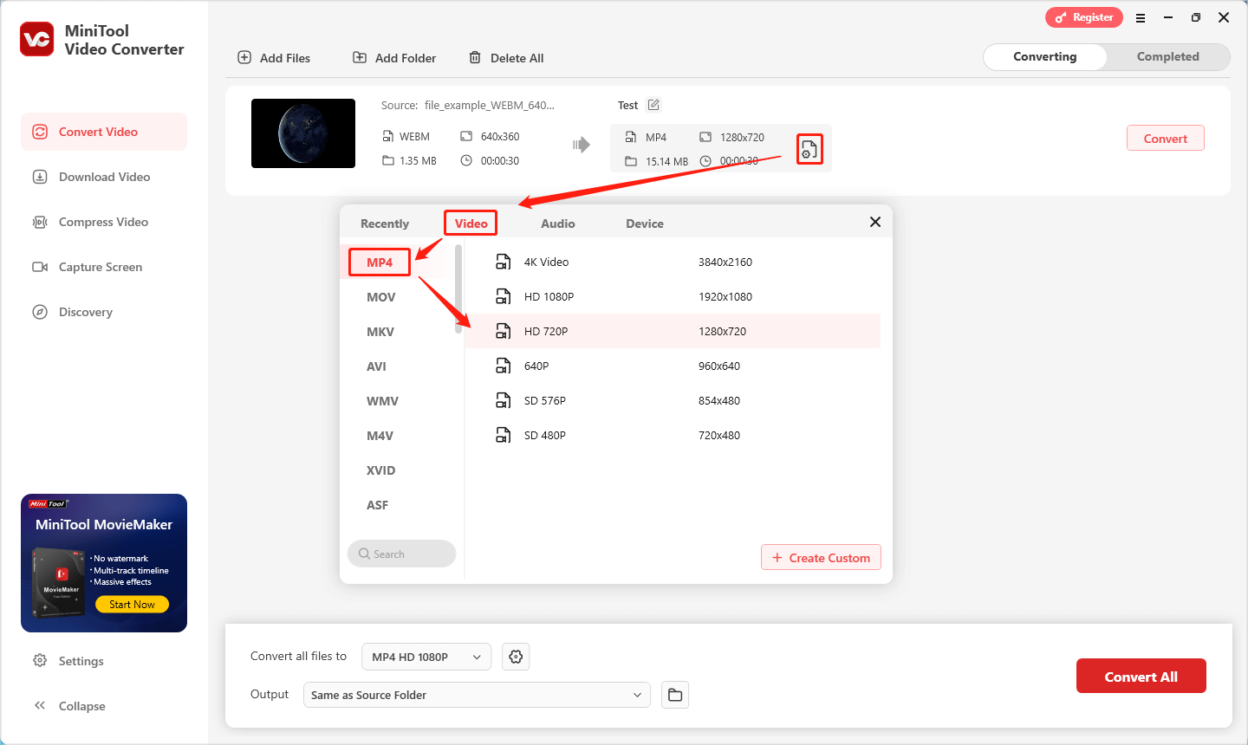Focus the format Search field

pos(402,554)
